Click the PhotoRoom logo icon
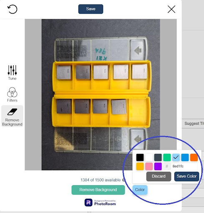Image resolution: width=204 pixels, height=213 pixels. [x=88, y=203]
